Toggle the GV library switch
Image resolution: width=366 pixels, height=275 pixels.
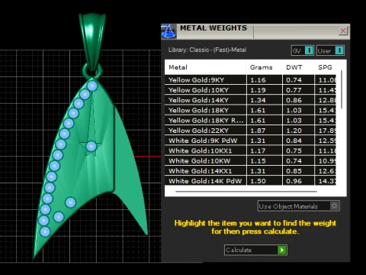click(x=303, y=50)
